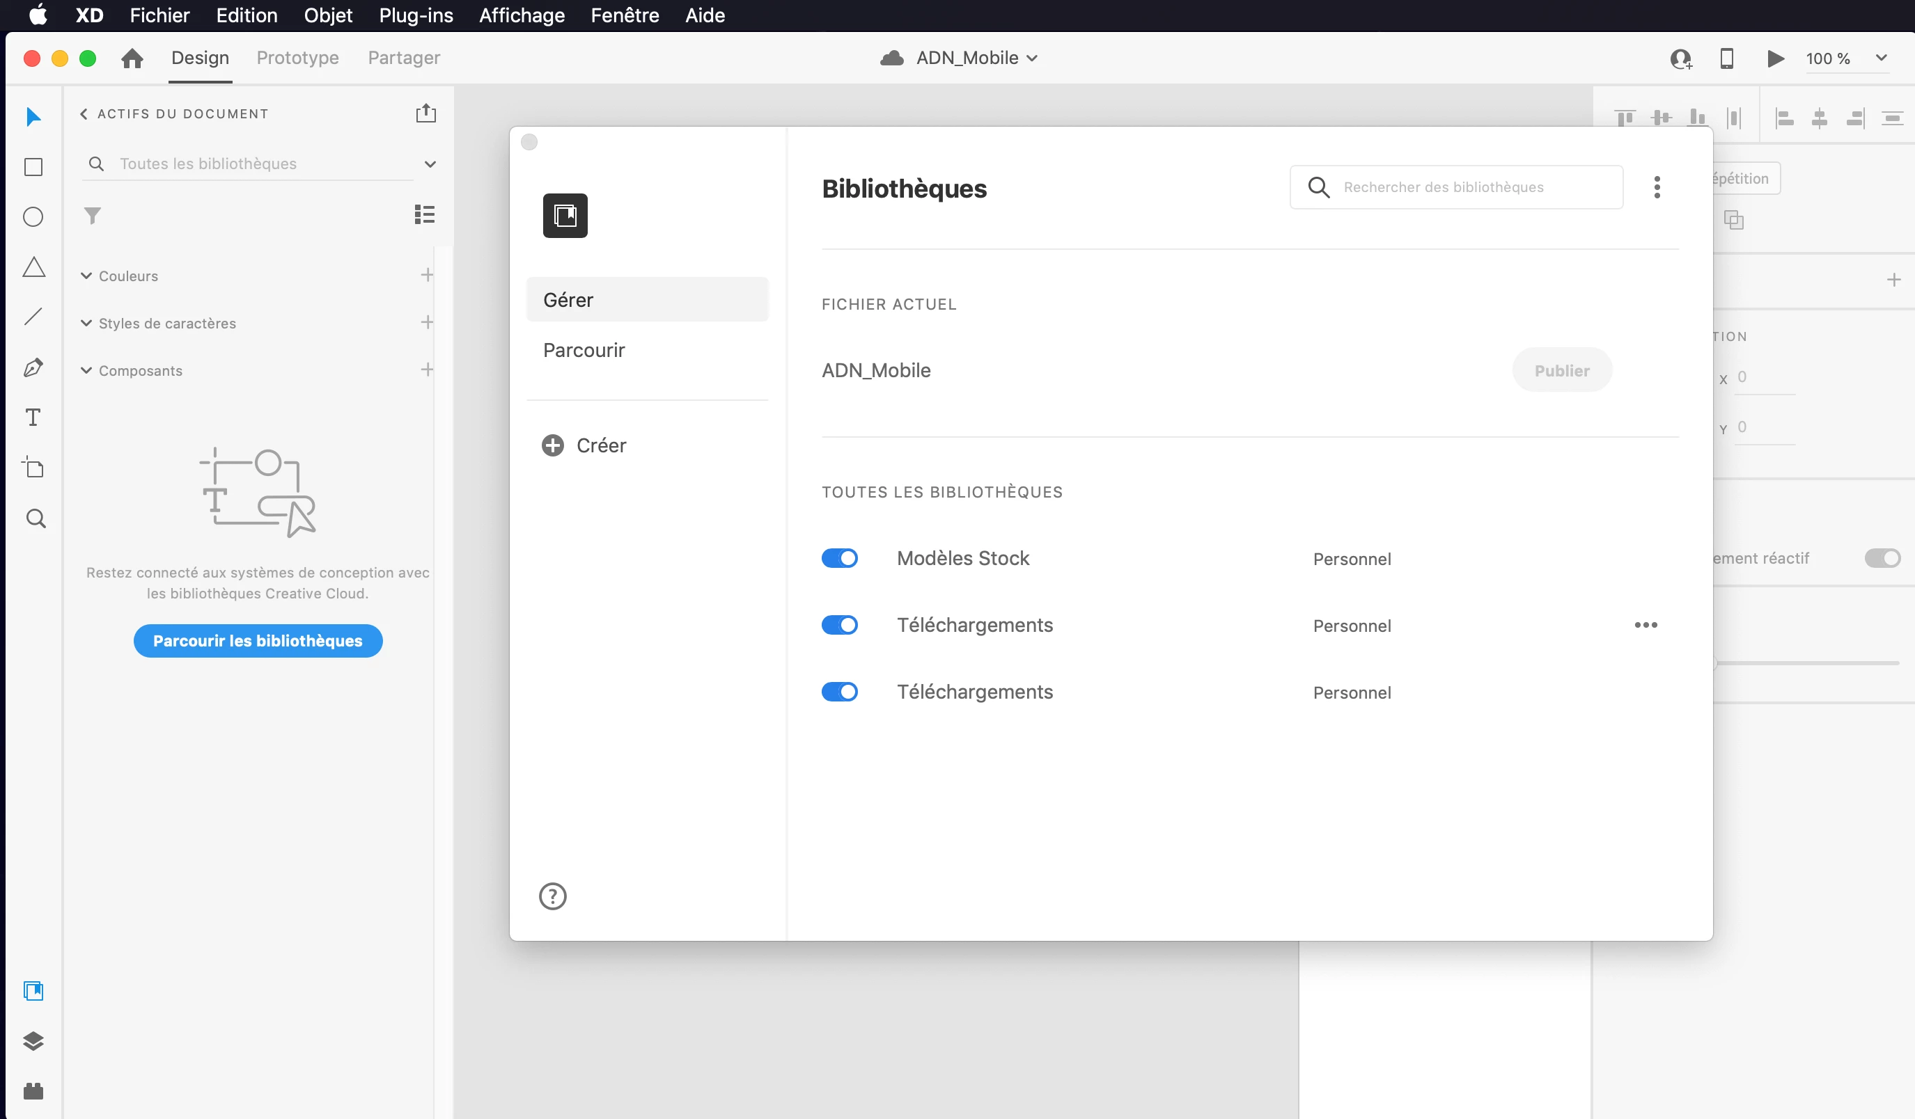
Task: Click the filter assets funnel icon
Action: [92, 216]
